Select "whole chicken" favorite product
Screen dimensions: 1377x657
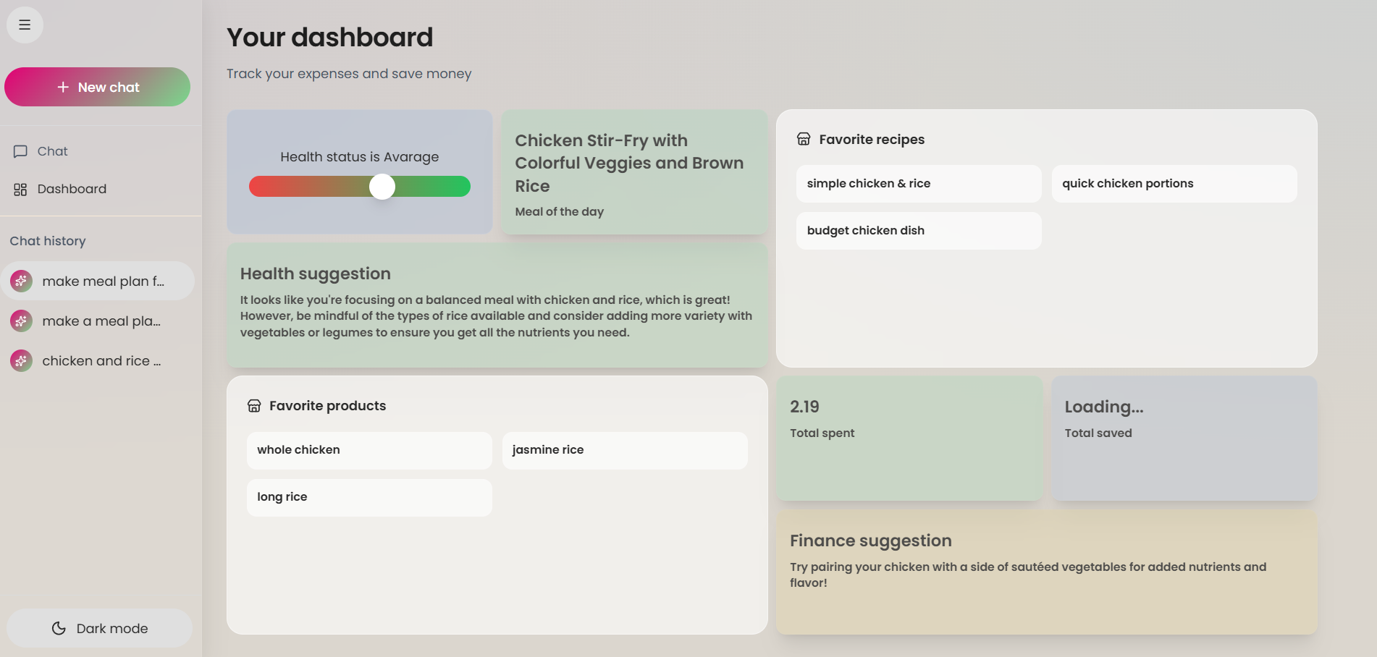click(x=369, y=450)
